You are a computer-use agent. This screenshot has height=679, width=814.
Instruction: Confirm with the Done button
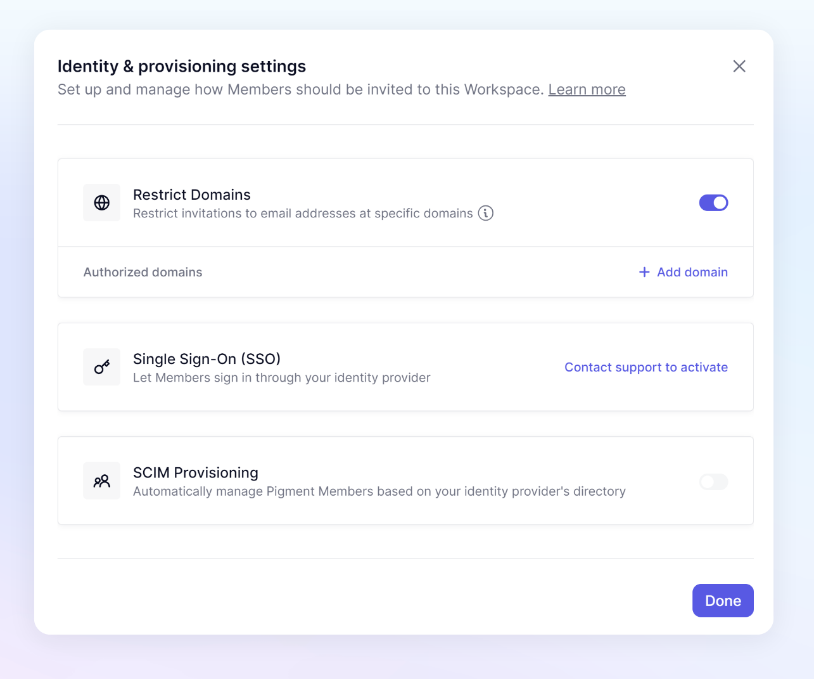[x=723, y=600]
